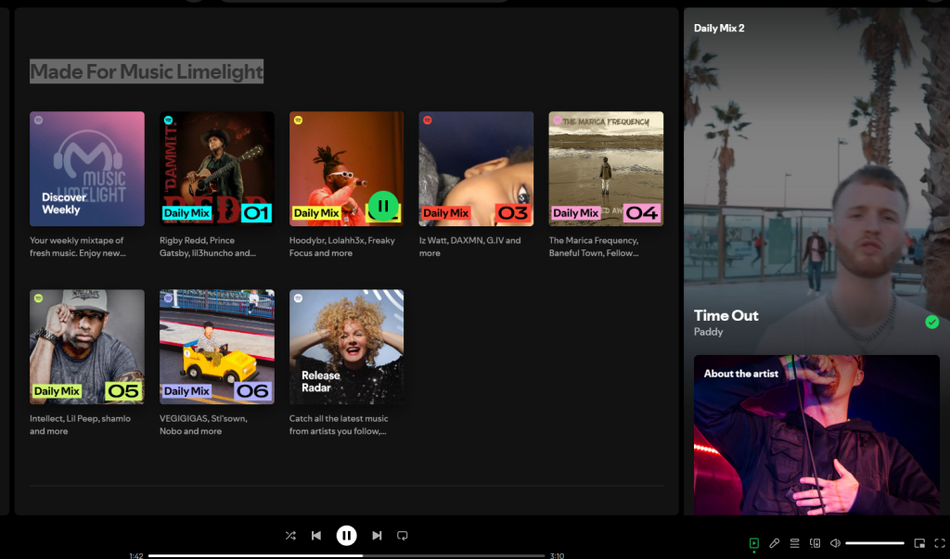Open artist Paddy link

pos(708,332)
